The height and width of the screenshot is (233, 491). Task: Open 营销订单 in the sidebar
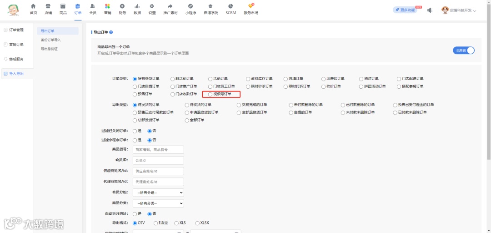[16, 45]
